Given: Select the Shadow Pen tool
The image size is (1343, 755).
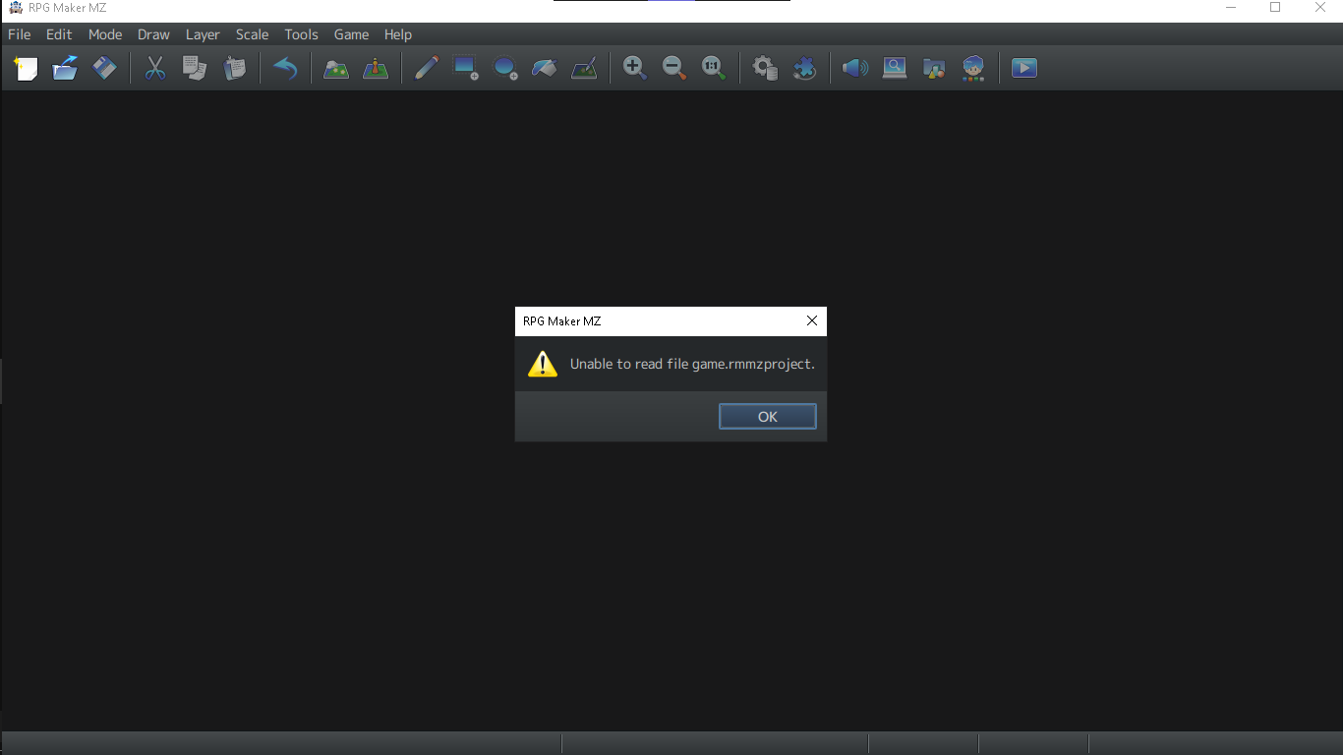Looking at the screenshot, I should pos(584,68).
